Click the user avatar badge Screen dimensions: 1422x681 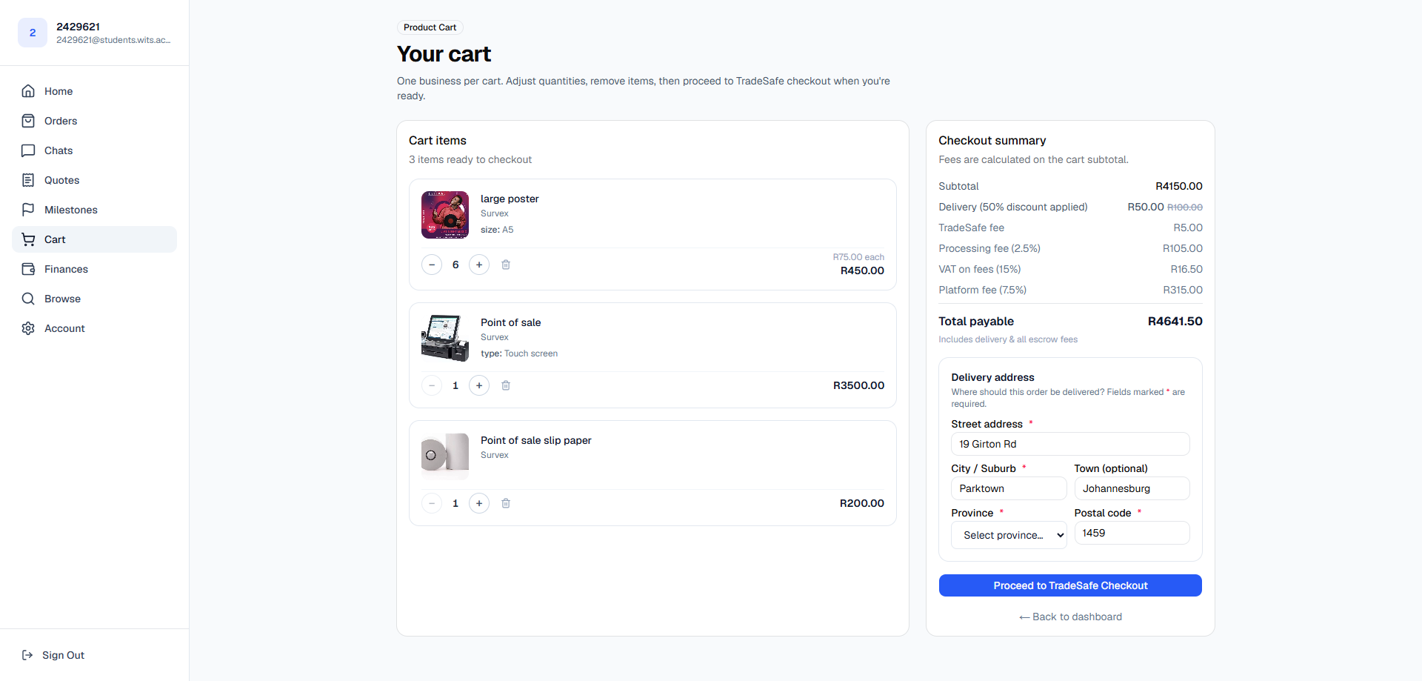click(33, 33)
